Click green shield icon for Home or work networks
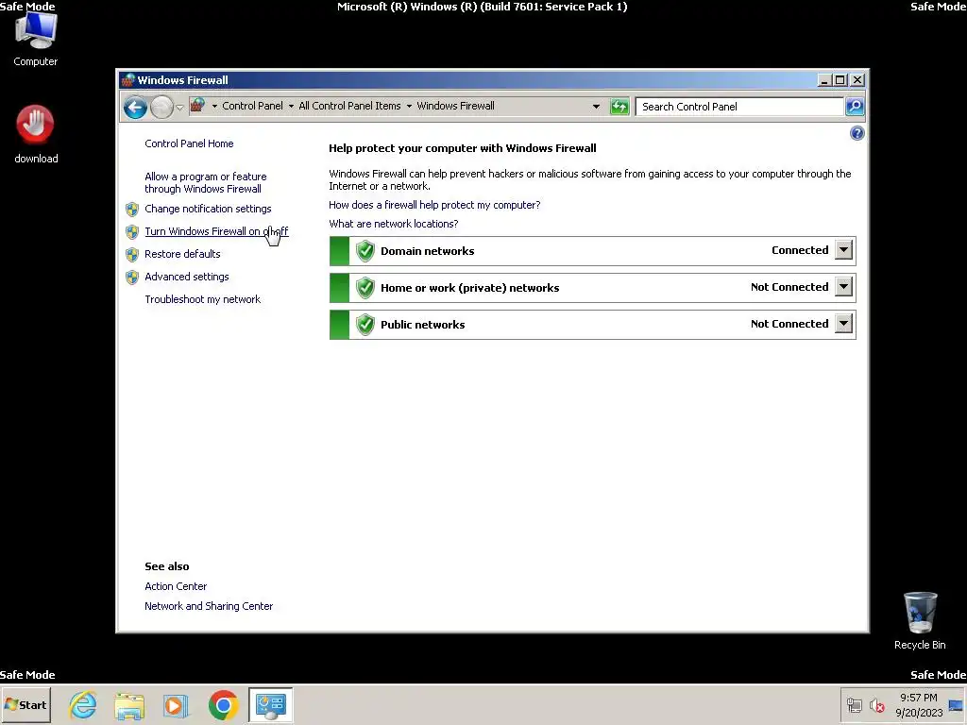Viewport: 967px width, 725px height. (365, 288)
